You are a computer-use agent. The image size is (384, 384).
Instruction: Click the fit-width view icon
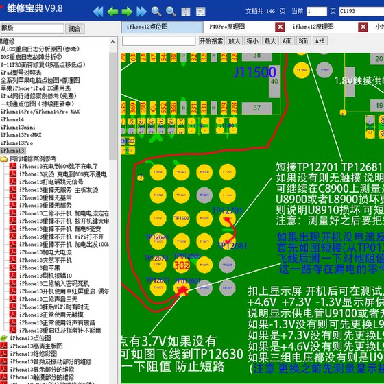pos(200,12)
